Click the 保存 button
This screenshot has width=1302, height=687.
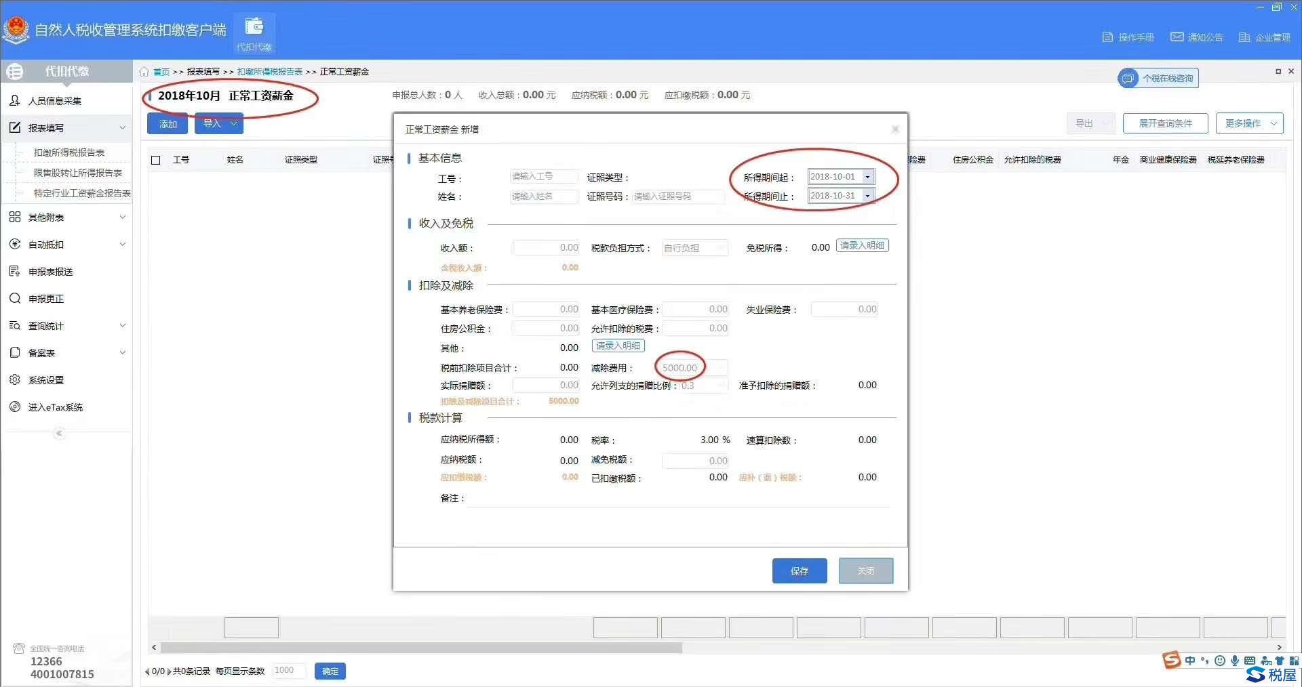(x=800, y=571)
